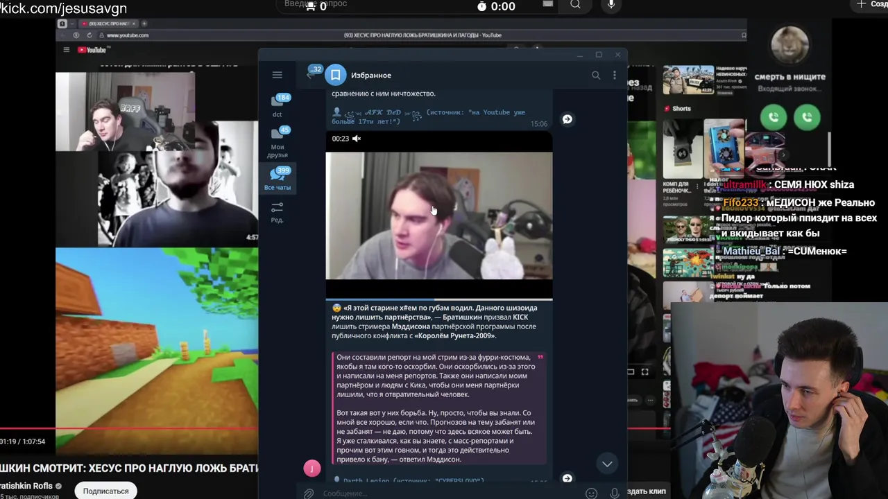Image resolution: width=888 pixels, height=499 pixels.
Task: Go to YouTube home via the logo
Action: coord(92,50)
